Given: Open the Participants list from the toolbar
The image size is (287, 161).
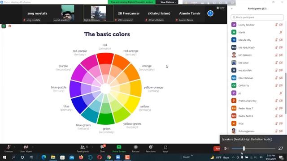Looking at the screenshot, I should click(83, 148).
